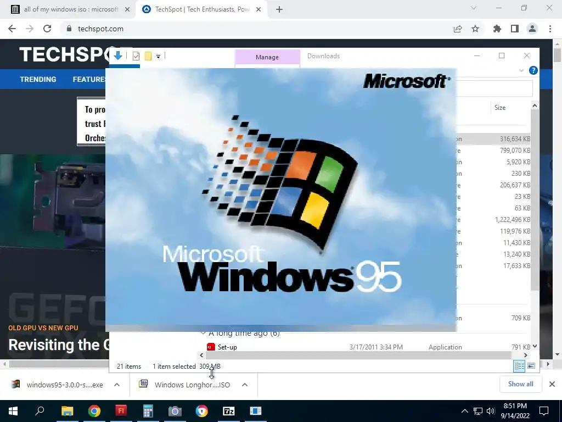
Task: Click the Properties quick access icon
Action: (x=136, y=56)
